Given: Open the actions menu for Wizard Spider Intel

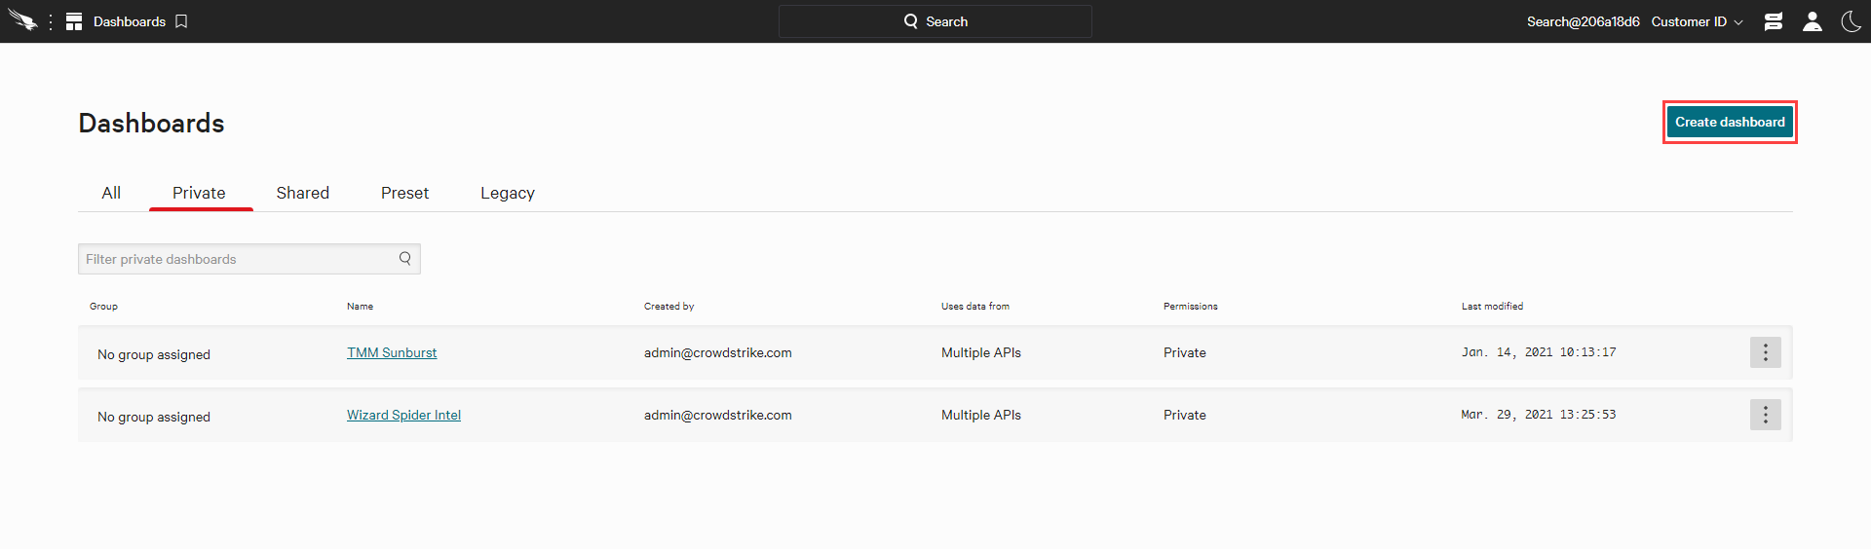Looking at the screenshot, I should [x=1765, y=415].
